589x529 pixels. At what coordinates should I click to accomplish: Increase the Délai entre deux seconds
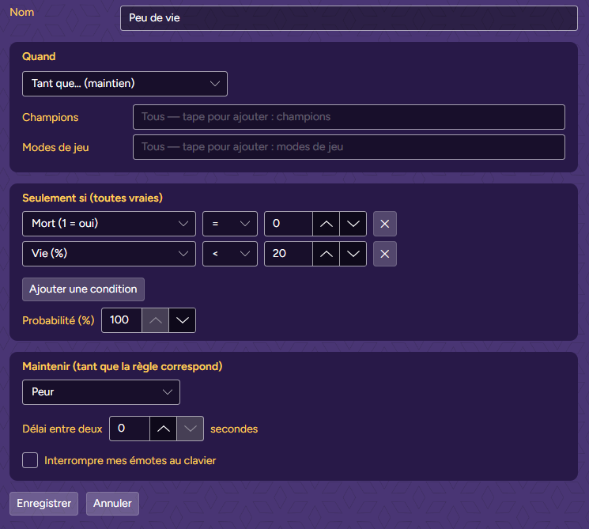click(x=163, y=429)
